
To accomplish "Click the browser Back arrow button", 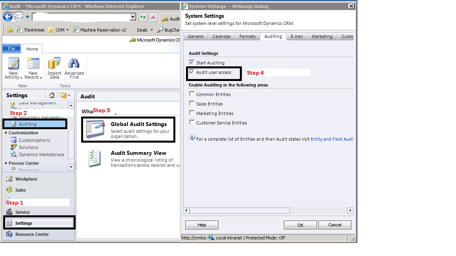I will pyautogui.click(x=8, y=17).
